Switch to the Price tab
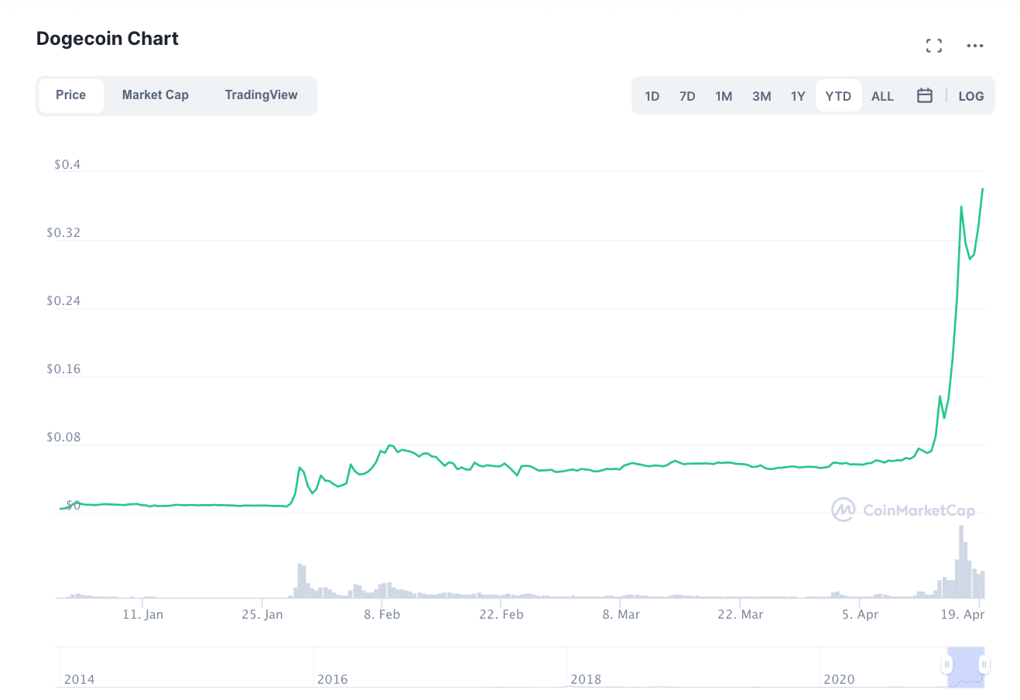 (70, 95)
